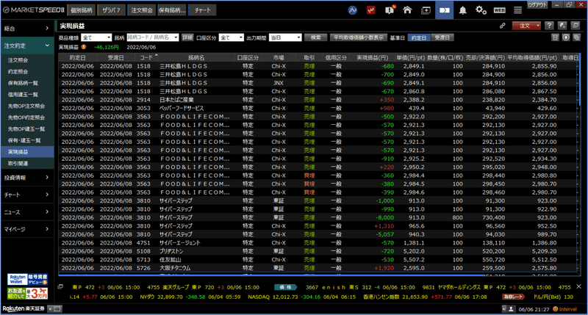Open the alerts bell icon
The height and width of the screenshot is (315, 588).
463,10
